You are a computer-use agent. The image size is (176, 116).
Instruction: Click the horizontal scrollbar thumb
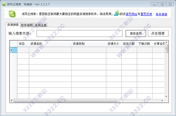pos(65,100)
